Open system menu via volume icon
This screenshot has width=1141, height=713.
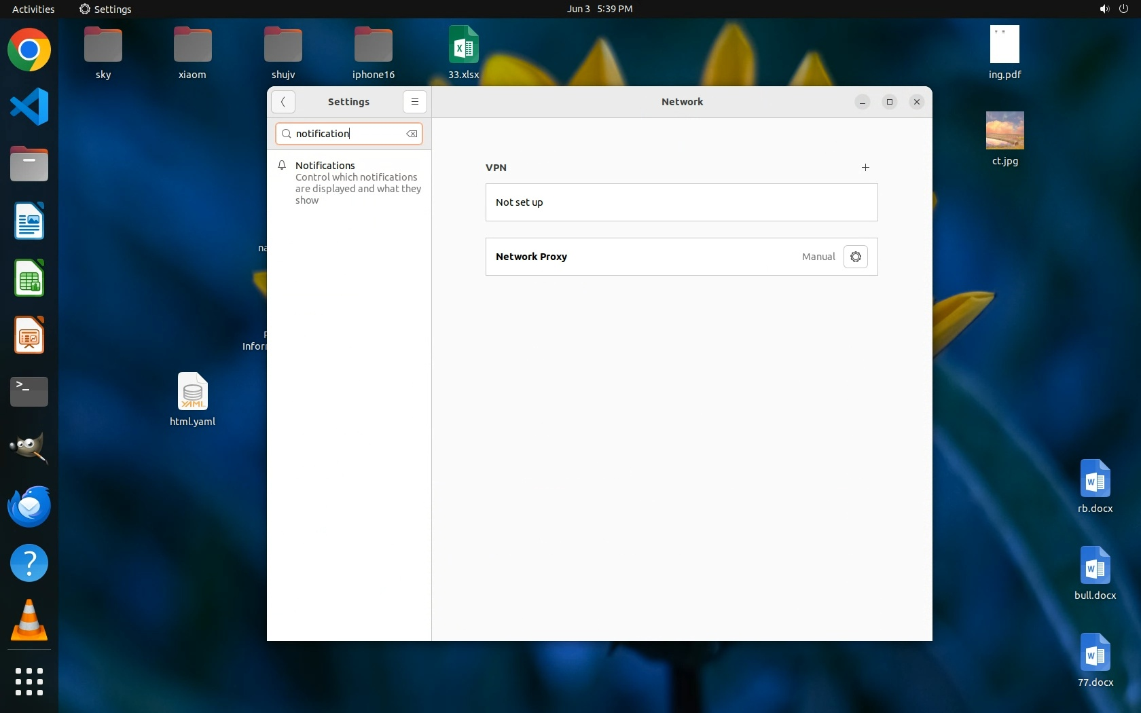1104,9
